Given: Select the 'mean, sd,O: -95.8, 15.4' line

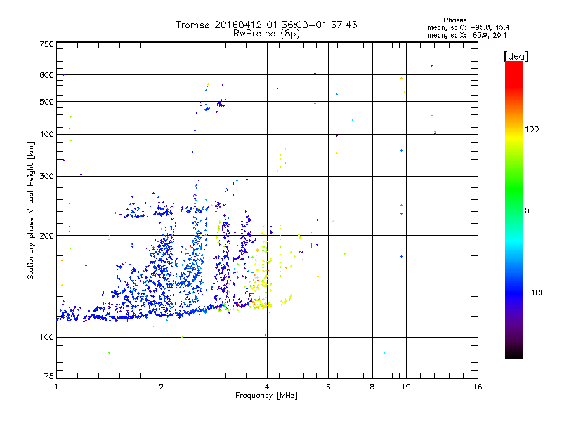Looking at the screenshot, I should click(468, 27).
